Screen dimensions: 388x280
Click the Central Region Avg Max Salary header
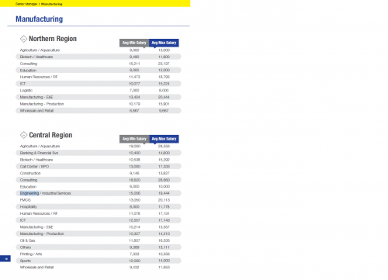pyautogui.click(x=164, y=139)
